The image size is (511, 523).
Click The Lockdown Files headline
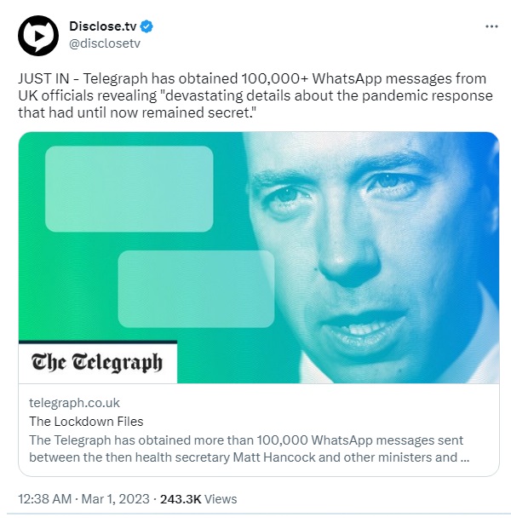coord(86,422)
